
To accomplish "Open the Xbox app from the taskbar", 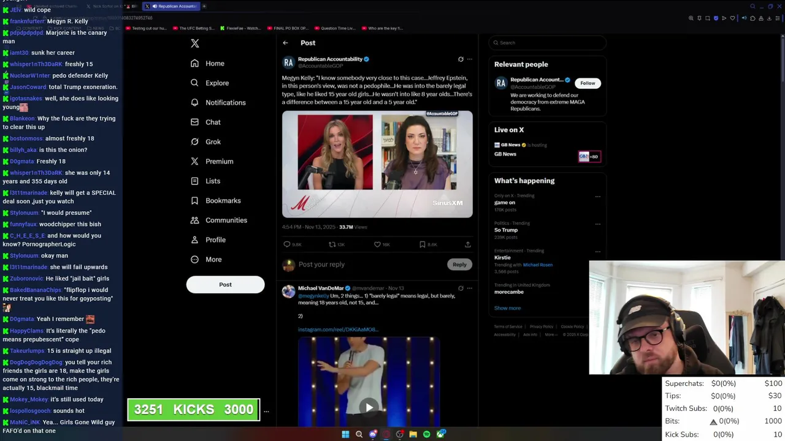I will pyautogui.click(x=440, y=434).
